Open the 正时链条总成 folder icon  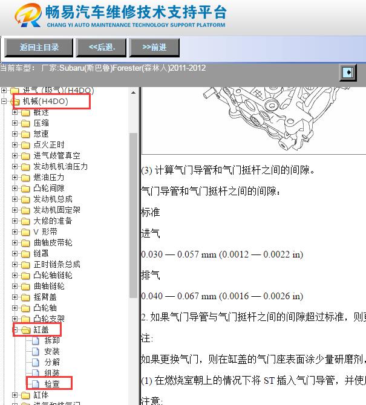click(x=25, y=265)
